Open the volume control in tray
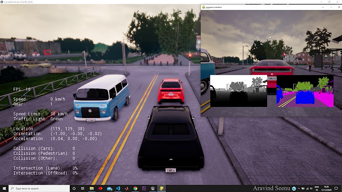The image size is (342, 192). click(x=311, y=189)
